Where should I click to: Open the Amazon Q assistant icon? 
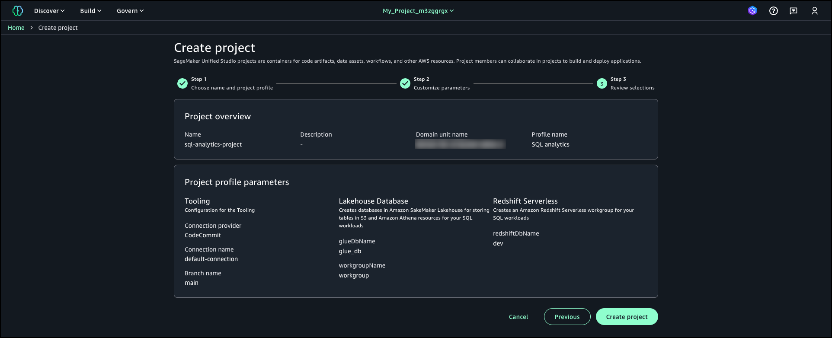coord(752,11)
